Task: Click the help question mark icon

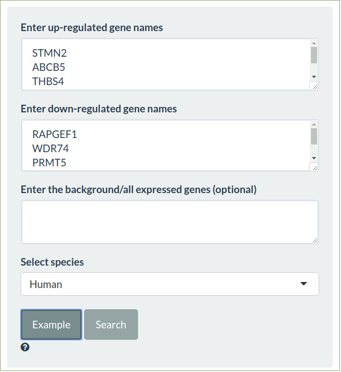Action: (25, 347)
